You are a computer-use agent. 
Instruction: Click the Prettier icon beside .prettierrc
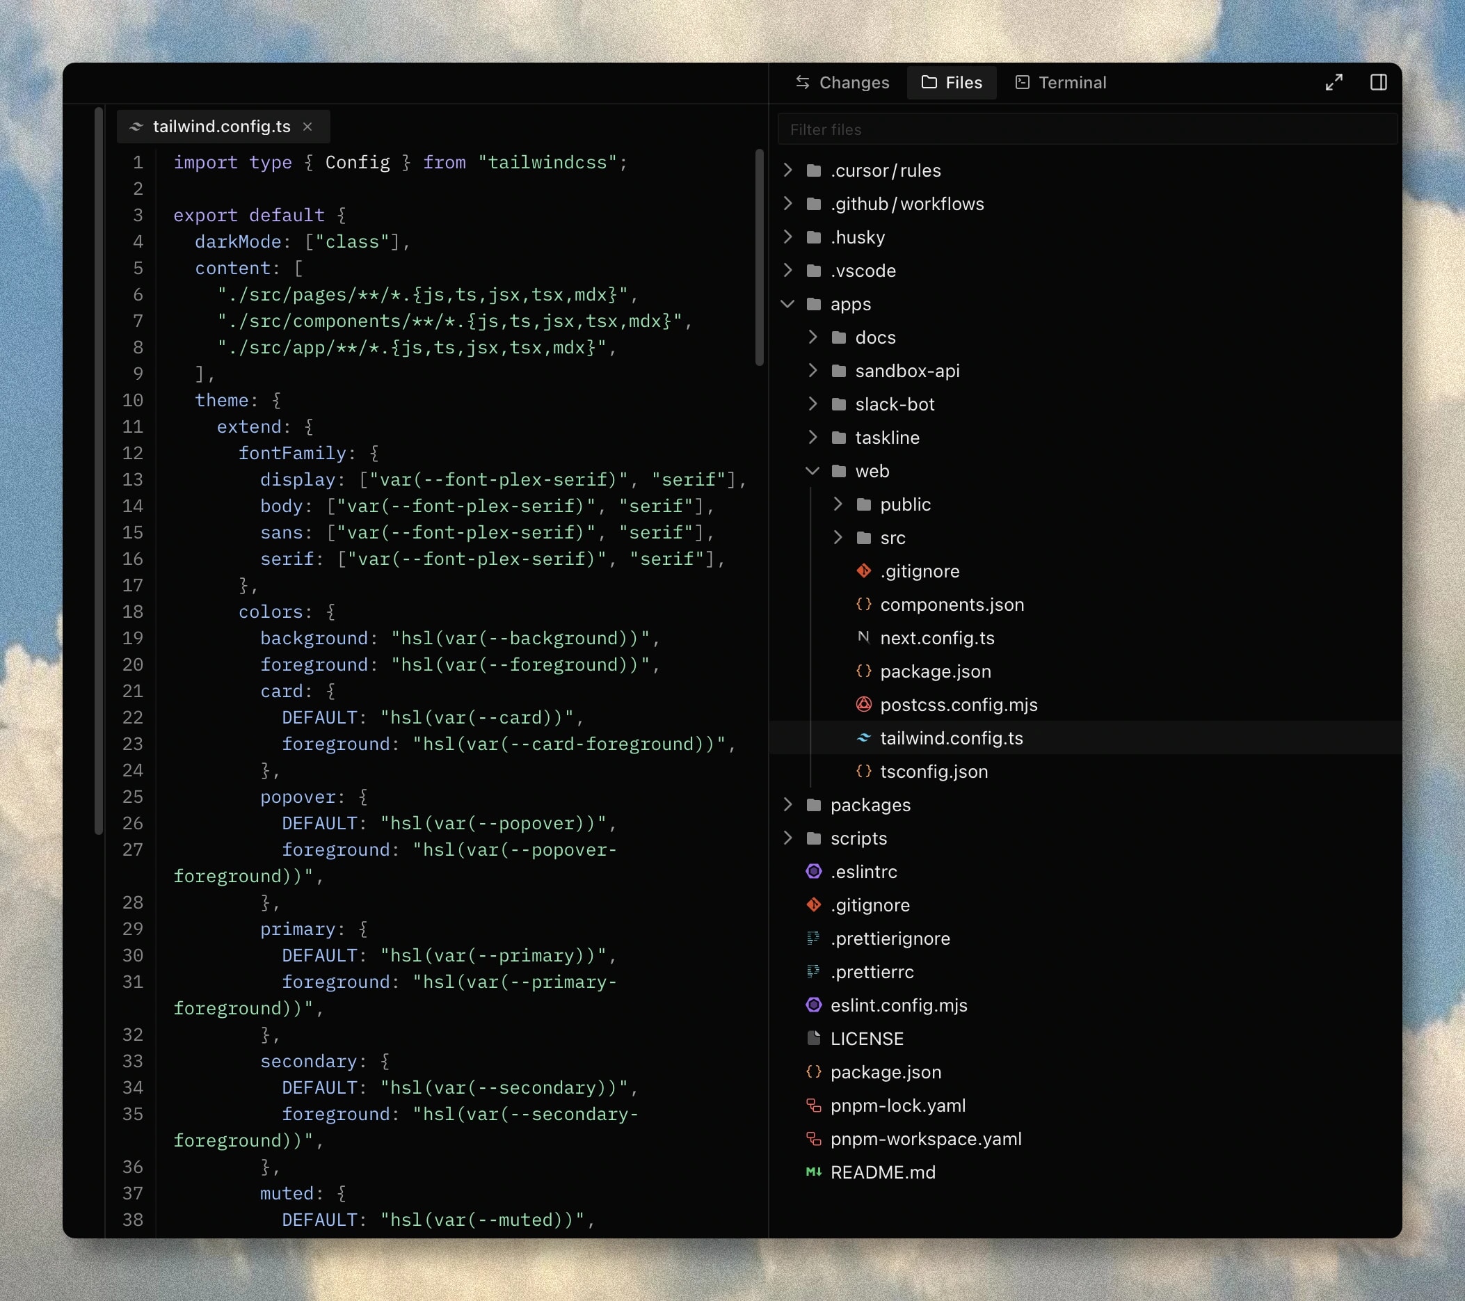(x=813, y=972)
